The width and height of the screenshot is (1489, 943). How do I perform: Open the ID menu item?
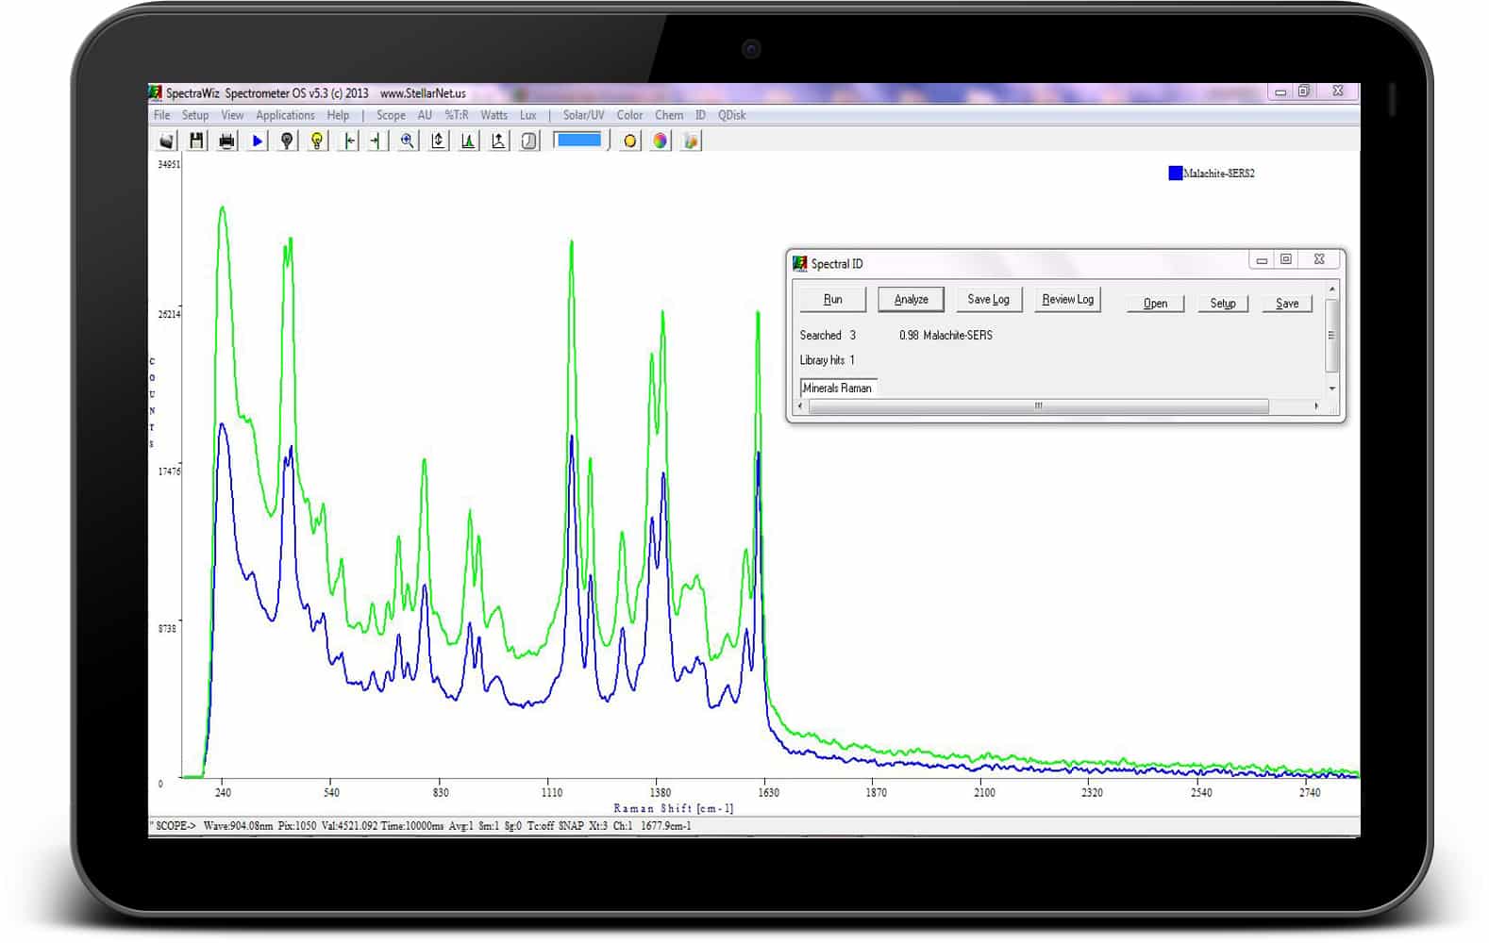point(700,115)
